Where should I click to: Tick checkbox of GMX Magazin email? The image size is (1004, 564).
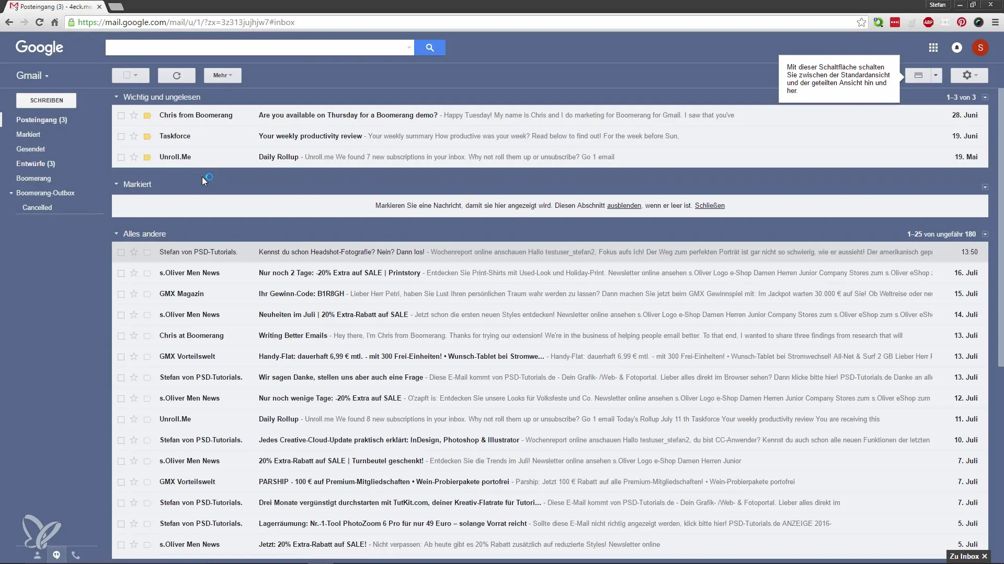coord(121,294)
